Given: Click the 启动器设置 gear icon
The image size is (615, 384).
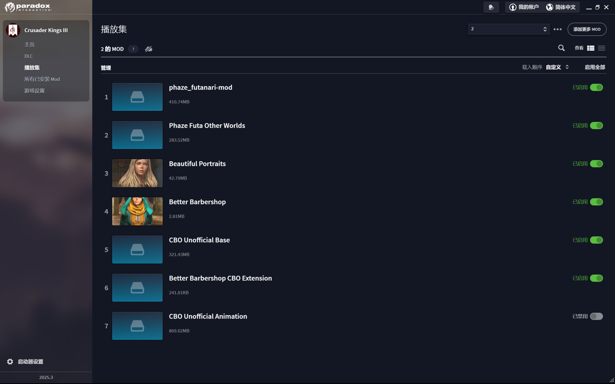Looking at the screenshot, I should tap(10, 362).
